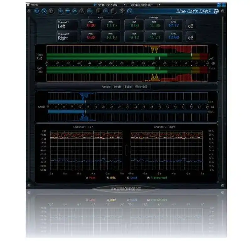Viewport: 250px width, 241px height.
Task: Click Left max RMS value -10.15
Action: point(111,25)
